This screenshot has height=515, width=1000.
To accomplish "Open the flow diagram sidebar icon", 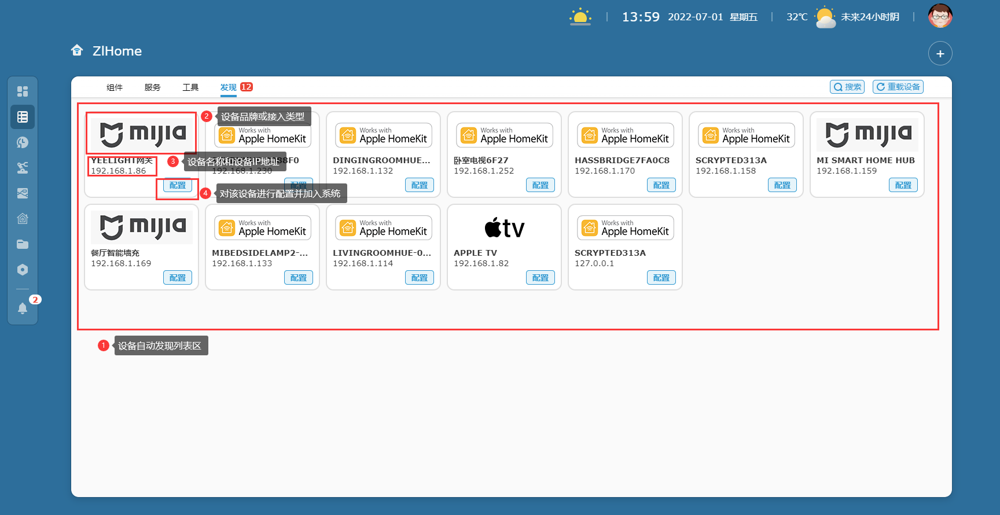I will click(x=23, y=193).
